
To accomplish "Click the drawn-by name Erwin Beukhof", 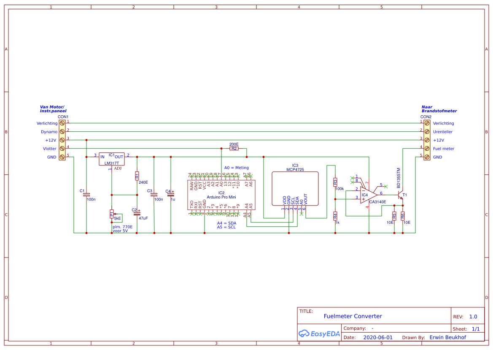I will [447, 337].
